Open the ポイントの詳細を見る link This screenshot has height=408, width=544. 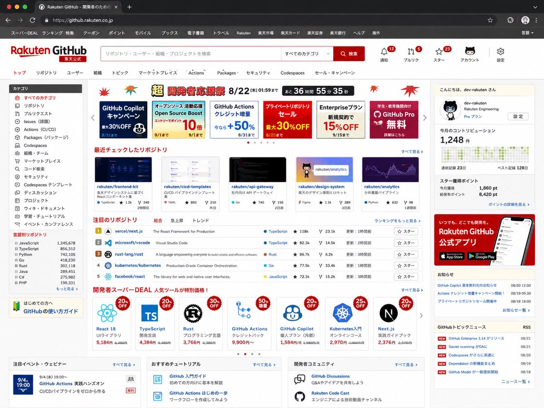pyautogui.click(x=509, y=204)
